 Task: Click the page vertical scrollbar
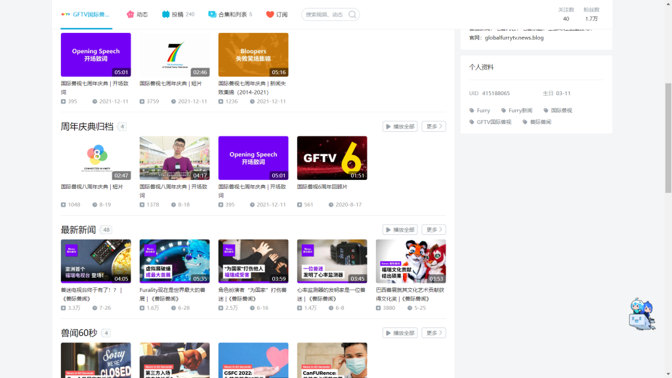[x=668, y=131]
